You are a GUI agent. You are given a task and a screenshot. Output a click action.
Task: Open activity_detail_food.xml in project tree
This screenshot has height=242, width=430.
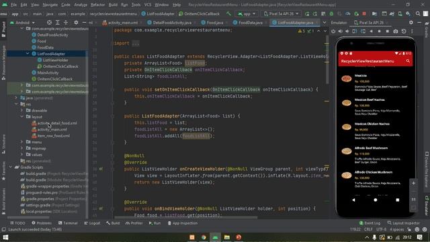tap(54, 123)
